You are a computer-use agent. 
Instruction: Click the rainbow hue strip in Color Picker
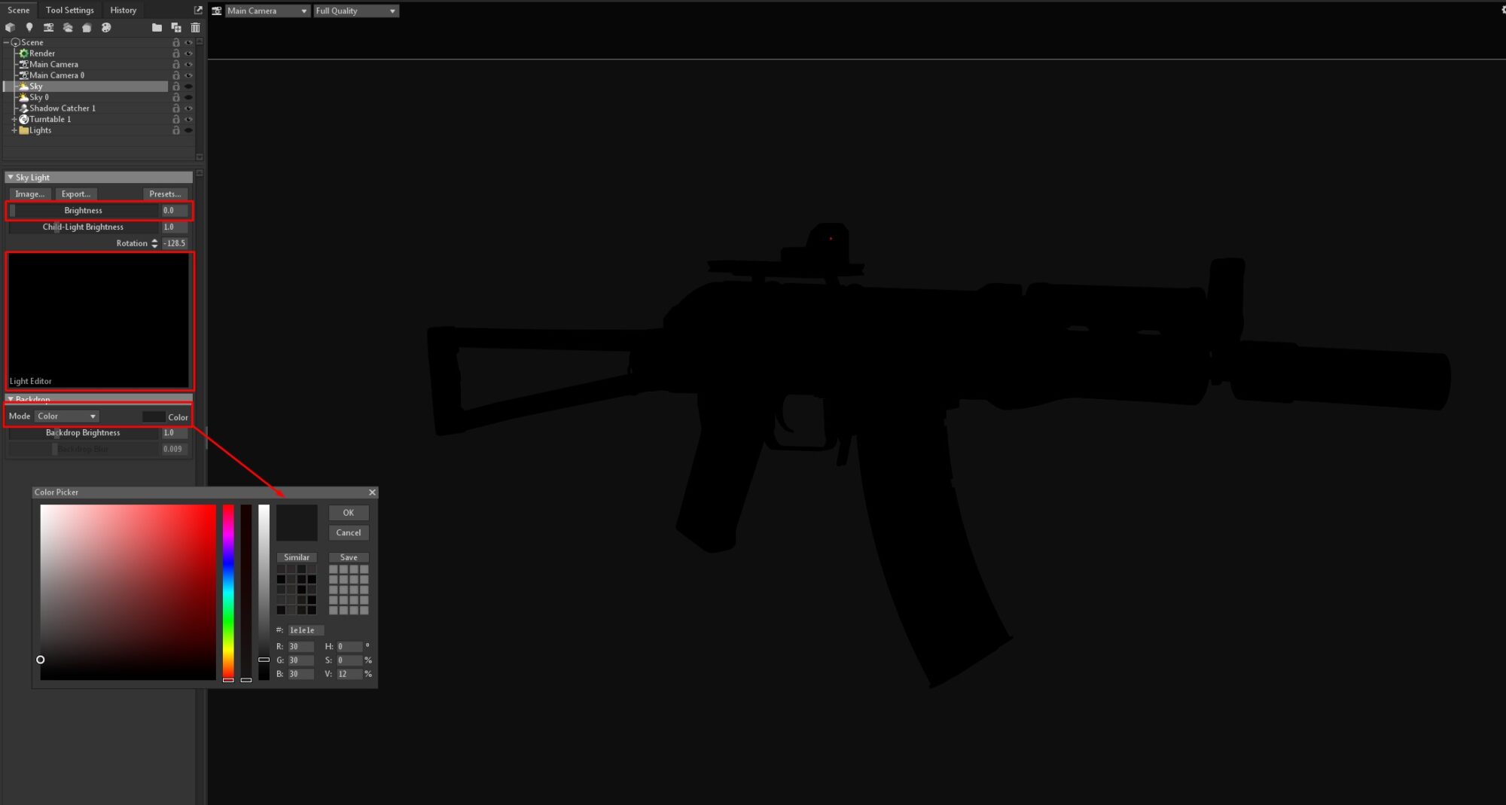(x=228, y=593)
